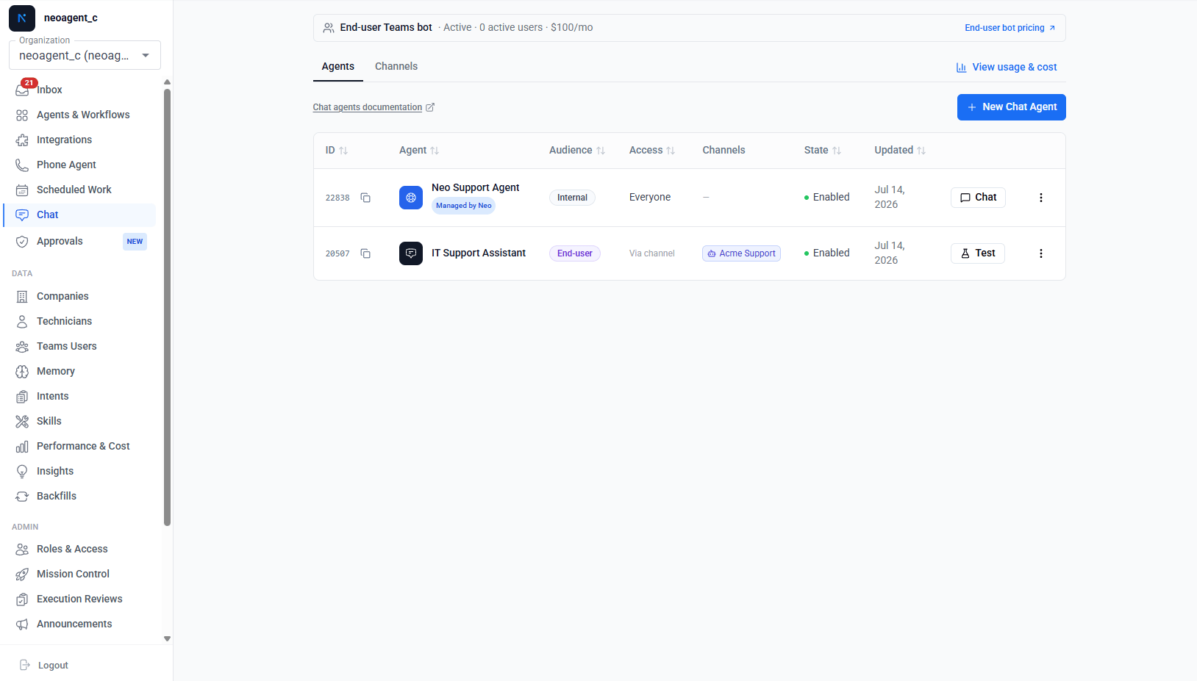The height and width of the screenshot is (681, 1197).
Task: Click the Approvals shield icon
Action: (22, 242)
